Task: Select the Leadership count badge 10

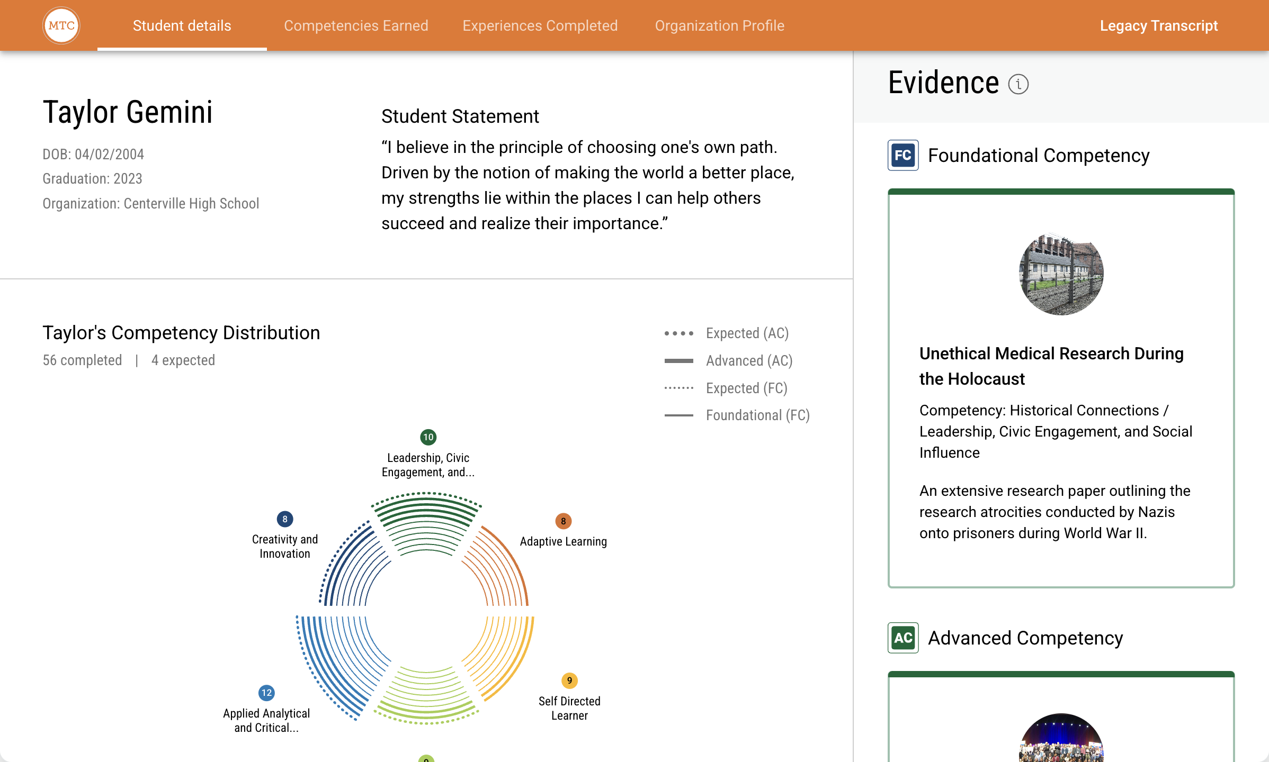Action: 428,437
